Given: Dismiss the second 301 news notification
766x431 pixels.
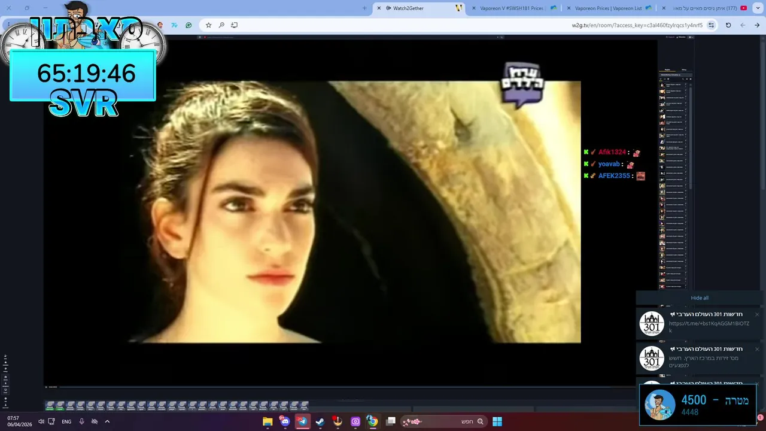Looking at the screenshot, I should pos(756,349).
